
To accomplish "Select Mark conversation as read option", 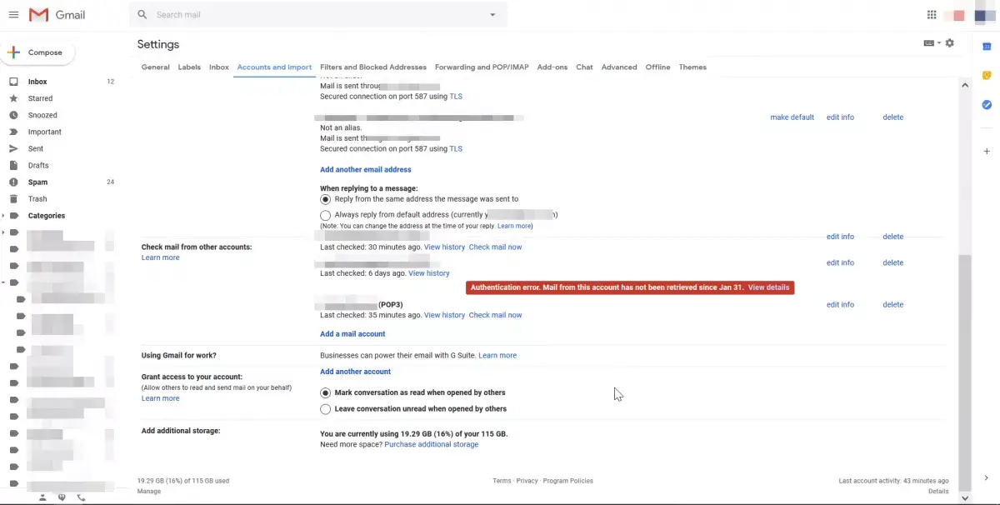I will click(x=325, y=393).
